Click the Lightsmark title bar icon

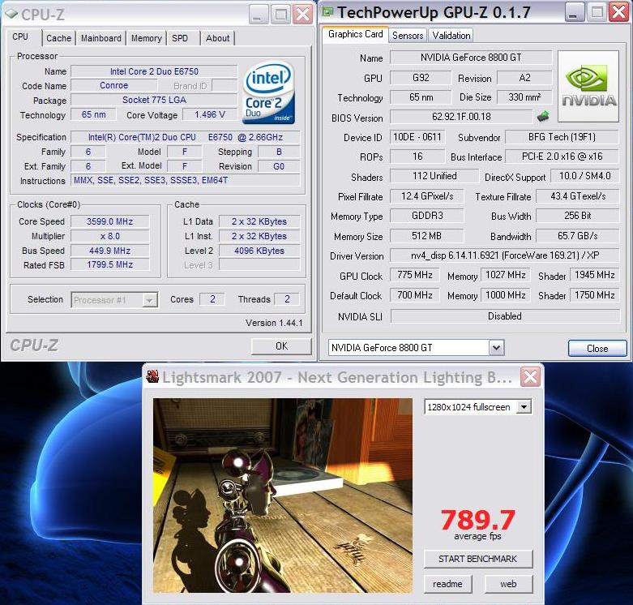tap(152, 376)
